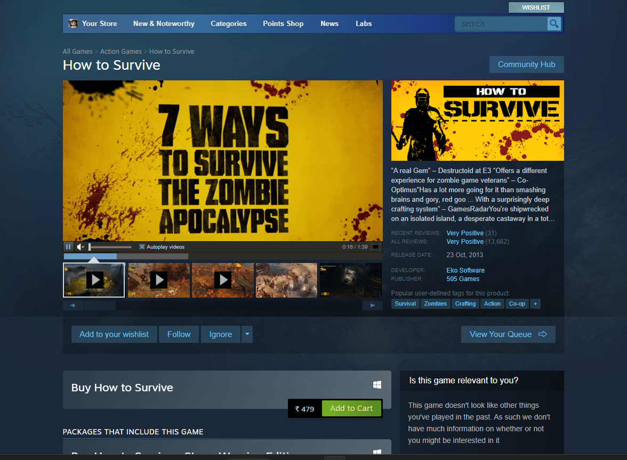Viewport: 627px width, 460px height.
Task: Open the fourth screenshot thumbnail
Action: [x=287, y=280]
